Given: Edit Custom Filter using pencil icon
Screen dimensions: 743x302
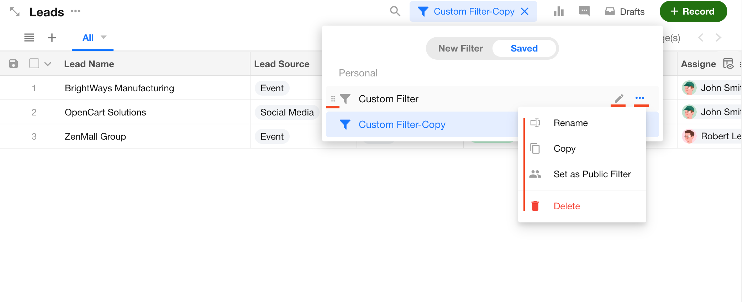Looking at the screenshot, I should [x=619, y=98].
